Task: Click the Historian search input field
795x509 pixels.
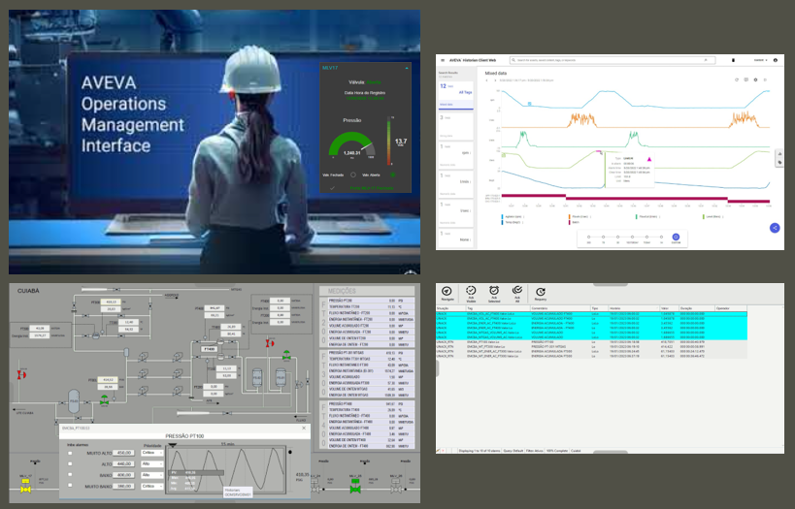Action: pyautogui.click(x=613, y=60)
